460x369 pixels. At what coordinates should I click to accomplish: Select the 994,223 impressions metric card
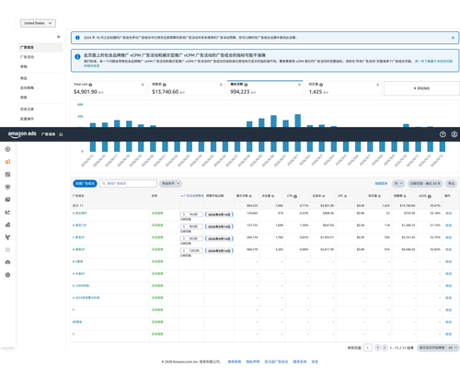pyautogui.click(x=265, y=88)
